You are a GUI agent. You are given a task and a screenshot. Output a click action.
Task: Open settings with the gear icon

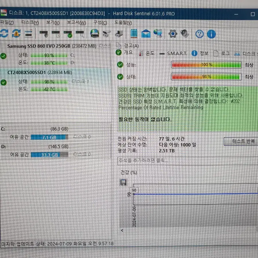173,34
